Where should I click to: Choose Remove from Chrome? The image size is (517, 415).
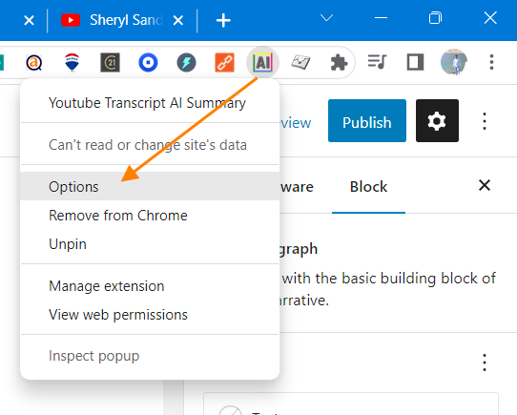pos(150,216)
